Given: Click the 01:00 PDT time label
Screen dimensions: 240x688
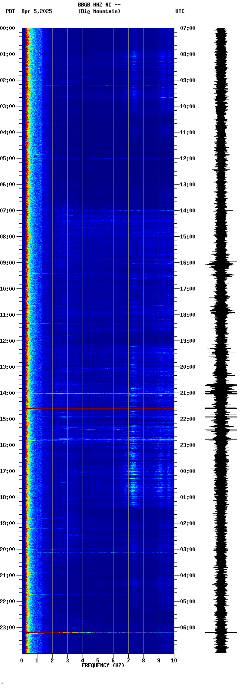Looking at the screenshot, I should coord(7,54).
